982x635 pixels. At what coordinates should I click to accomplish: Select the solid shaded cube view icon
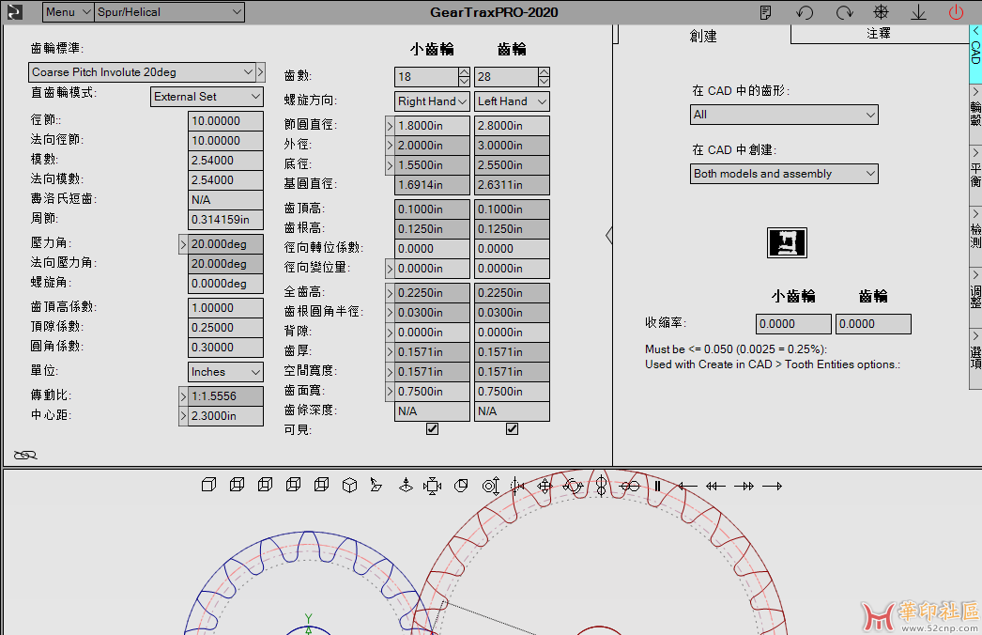[208, 486]
